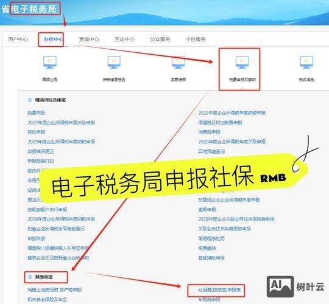Switch to 互动中心 tab
Viewport: 329px width, 304px height.
tap(124, 39)
